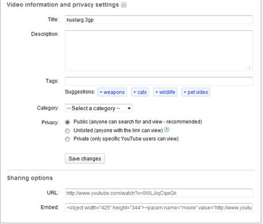Select the Private privacy option

[67, 139]
